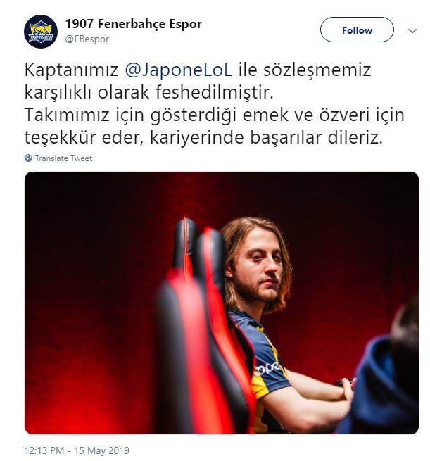
Task: Open the @JaponeLoL mention
Action: 179,70
